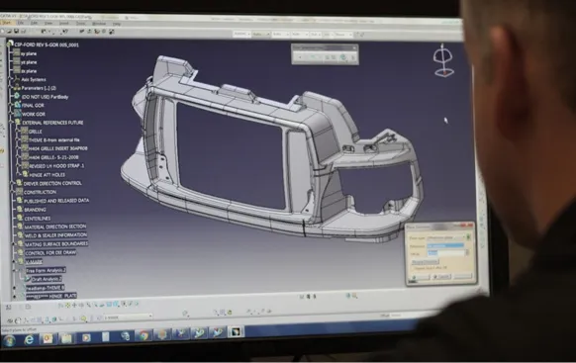Click the Reference input field in dialog
The height and width of the screenshot is (363, 576).
click(x=445, y=245)
